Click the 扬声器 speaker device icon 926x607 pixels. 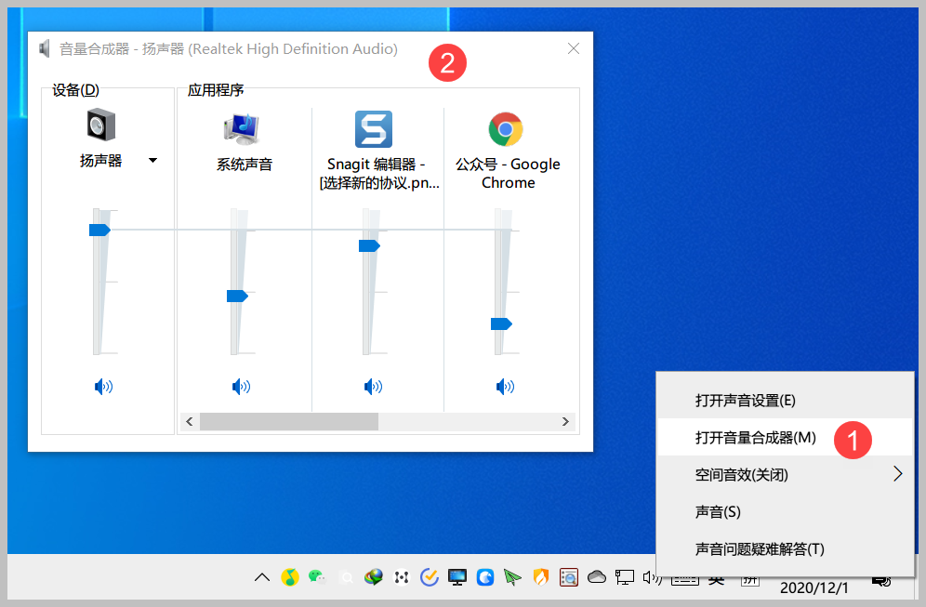(x=99, y=124)
